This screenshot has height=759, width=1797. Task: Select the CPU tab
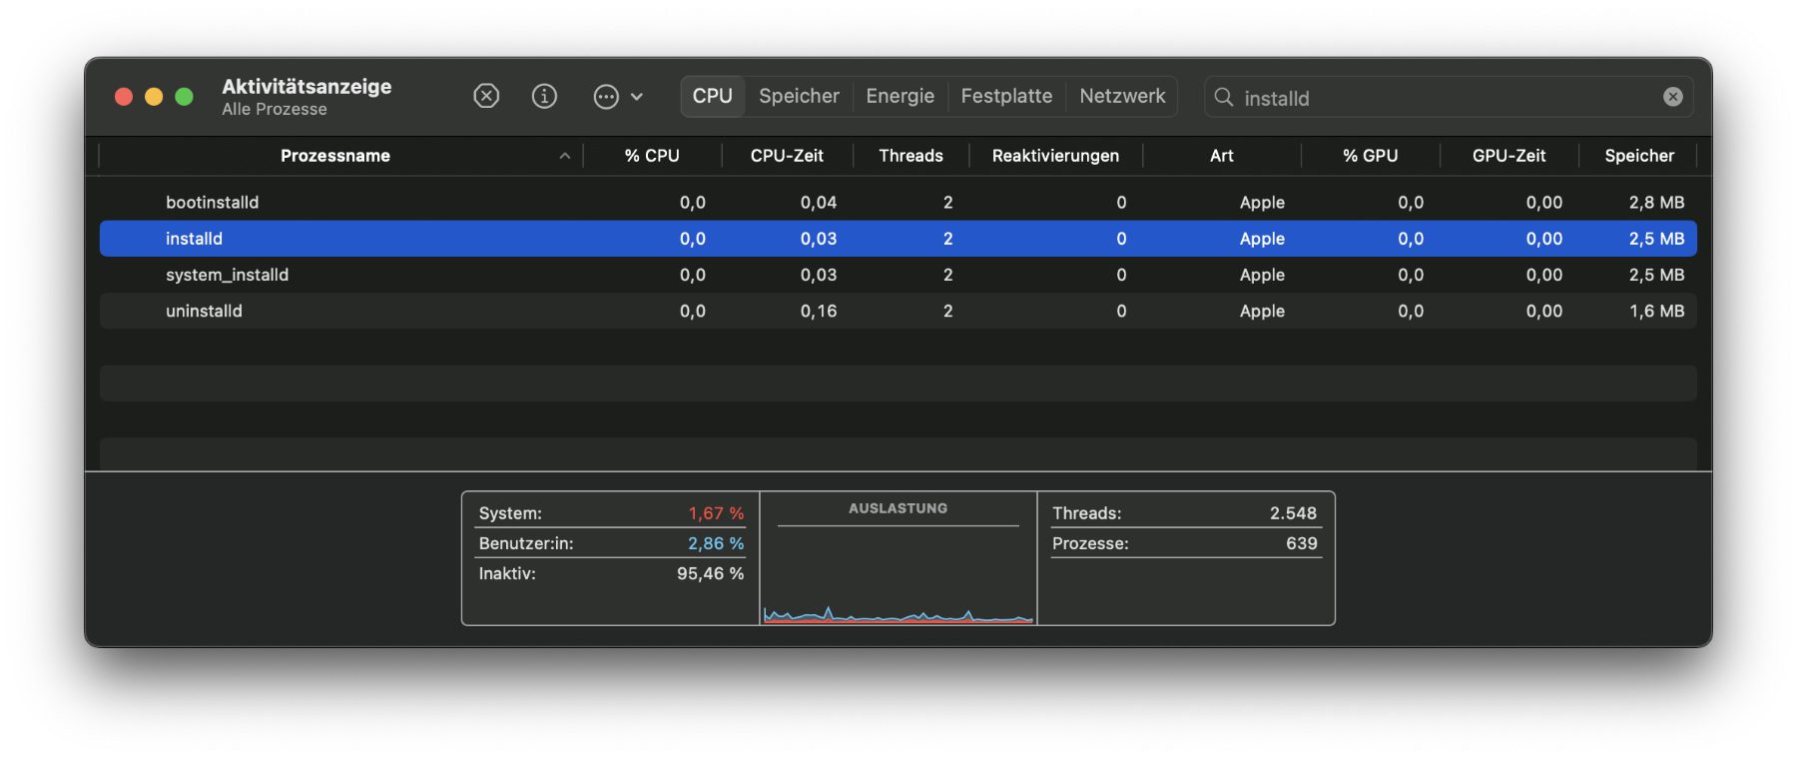[713, 97]
